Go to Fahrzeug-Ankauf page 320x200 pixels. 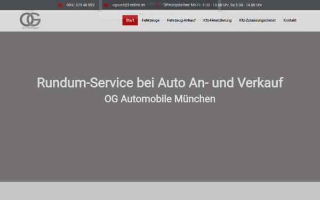(181, 20)
